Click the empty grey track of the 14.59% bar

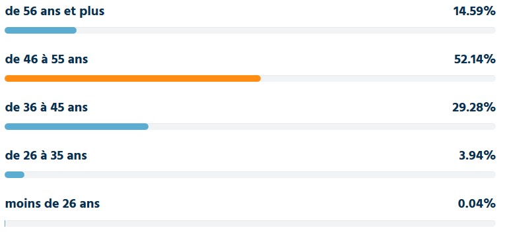coord(286,30)
